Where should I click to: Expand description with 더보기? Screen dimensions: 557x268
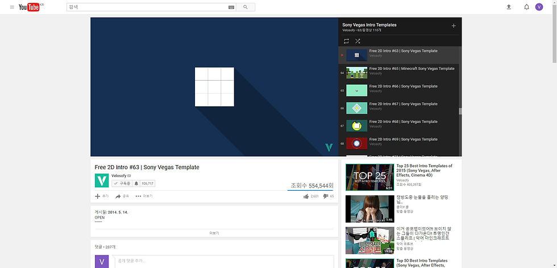pos(214,233)
